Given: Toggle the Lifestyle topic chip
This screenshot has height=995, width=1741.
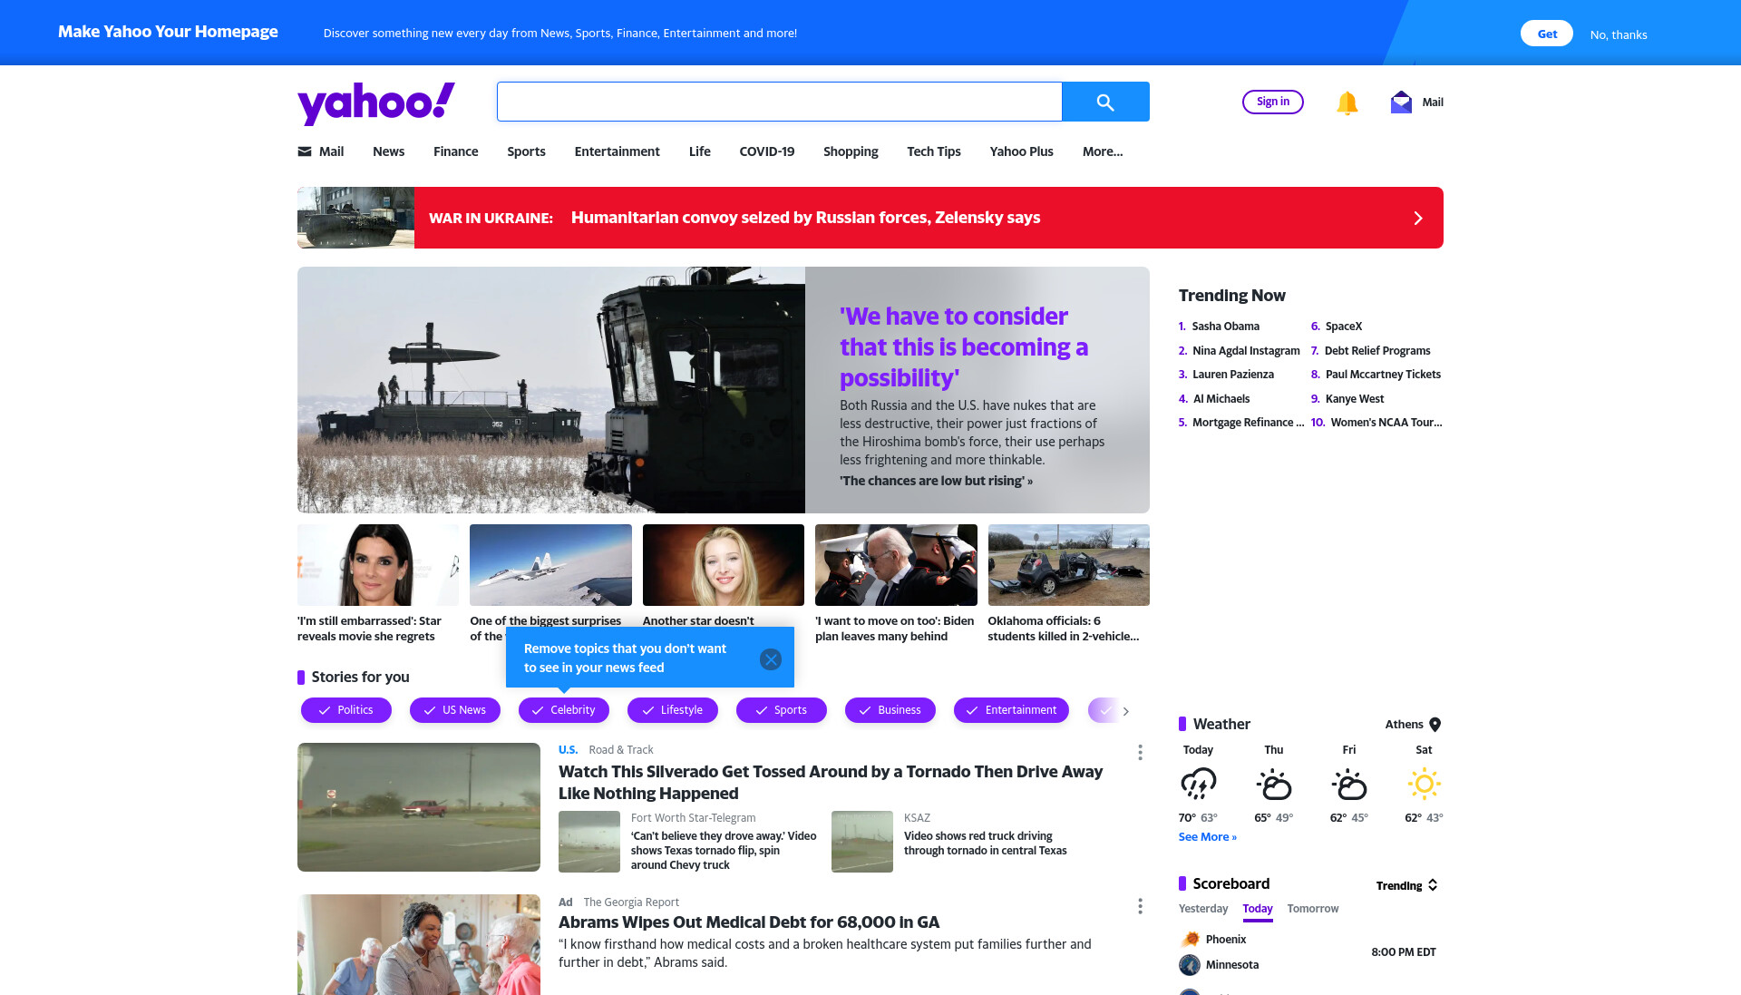Looking at the screenshot, I should point(673,710).
